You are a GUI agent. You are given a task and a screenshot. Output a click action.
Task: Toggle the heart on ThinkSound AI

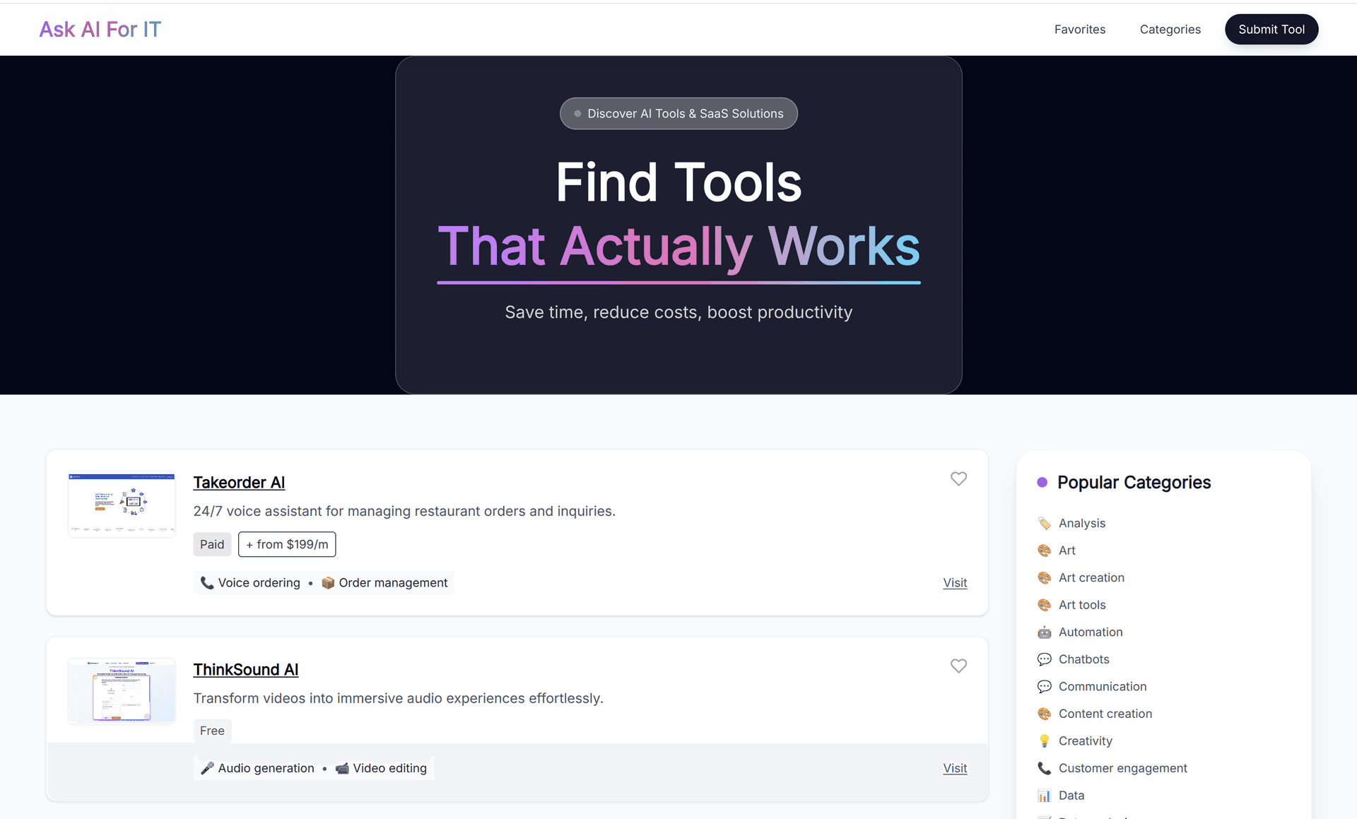[958, 666]
